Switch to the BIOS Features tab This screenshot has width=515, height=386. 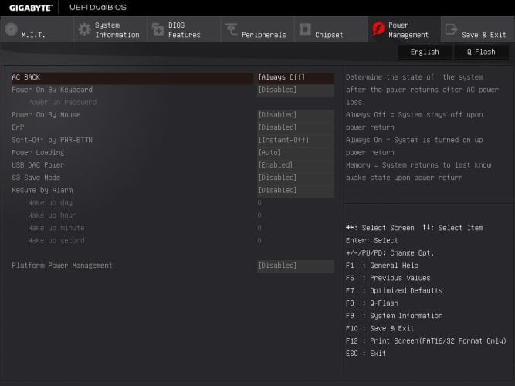point(184,30)
